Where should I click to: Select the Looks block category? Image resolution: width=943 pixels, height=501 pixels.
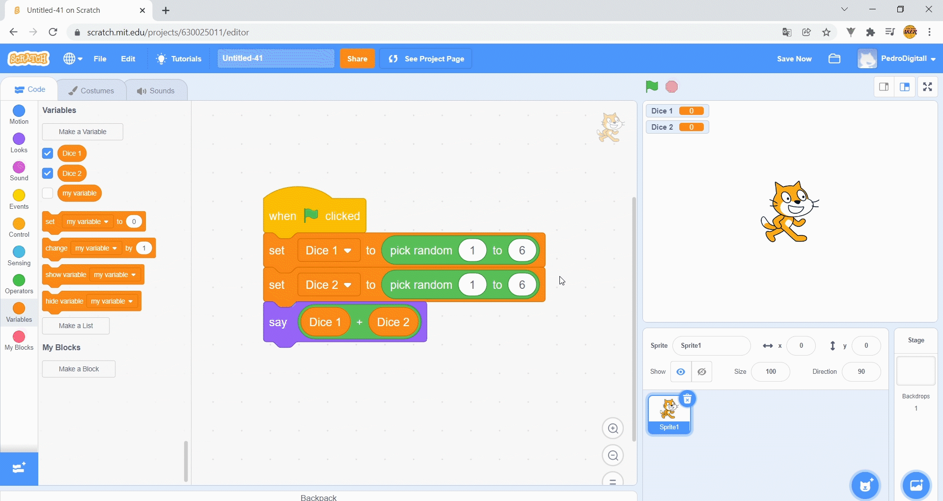click(19, 143)
